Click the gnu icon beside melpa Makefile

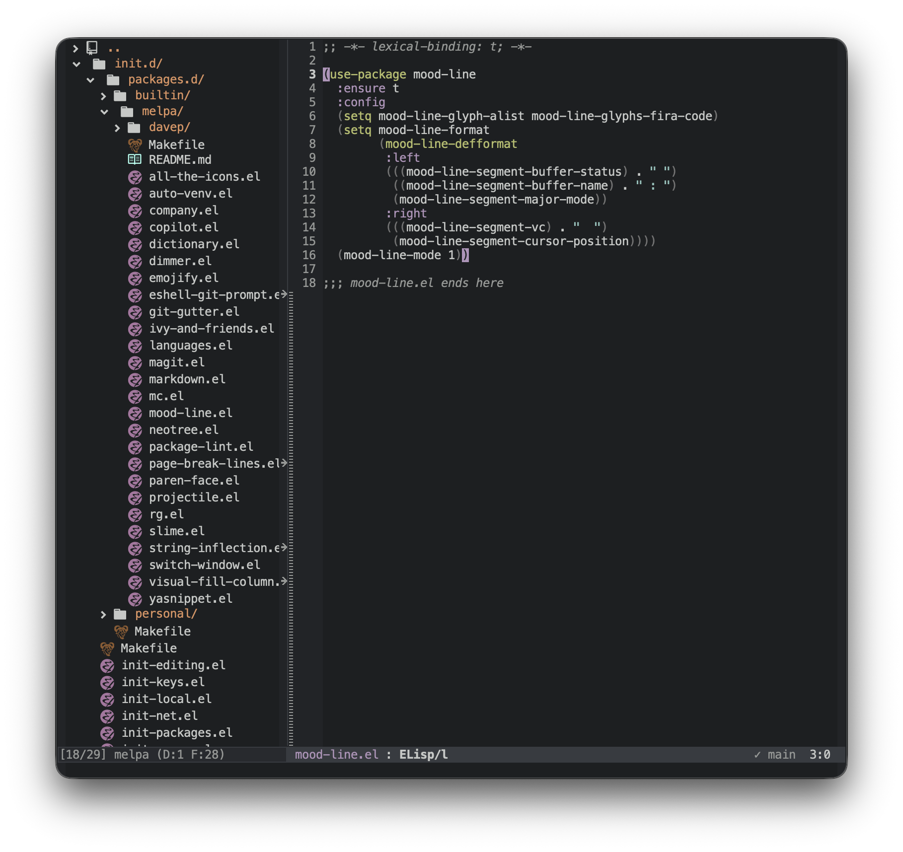pos(135,145)
